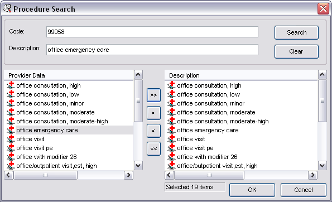Click the Search button

coord(296,32)
